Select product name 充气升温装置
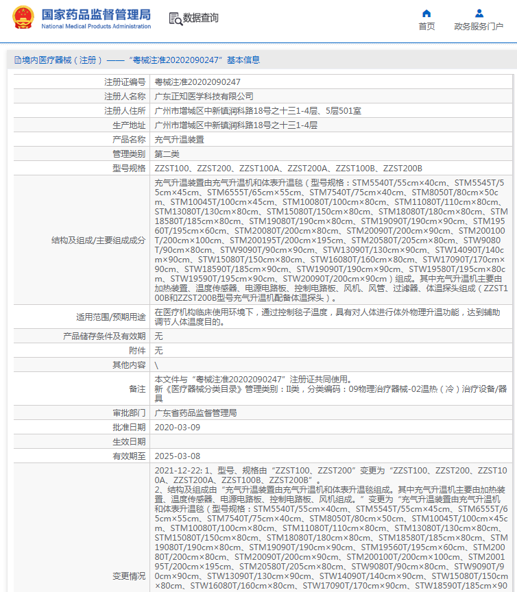The width and height of the screenshot is (517, 592). pyautogui.click(x=179, y=139)
